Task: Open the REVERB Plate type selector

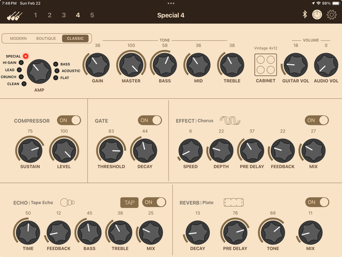Action: click(196, 203)
